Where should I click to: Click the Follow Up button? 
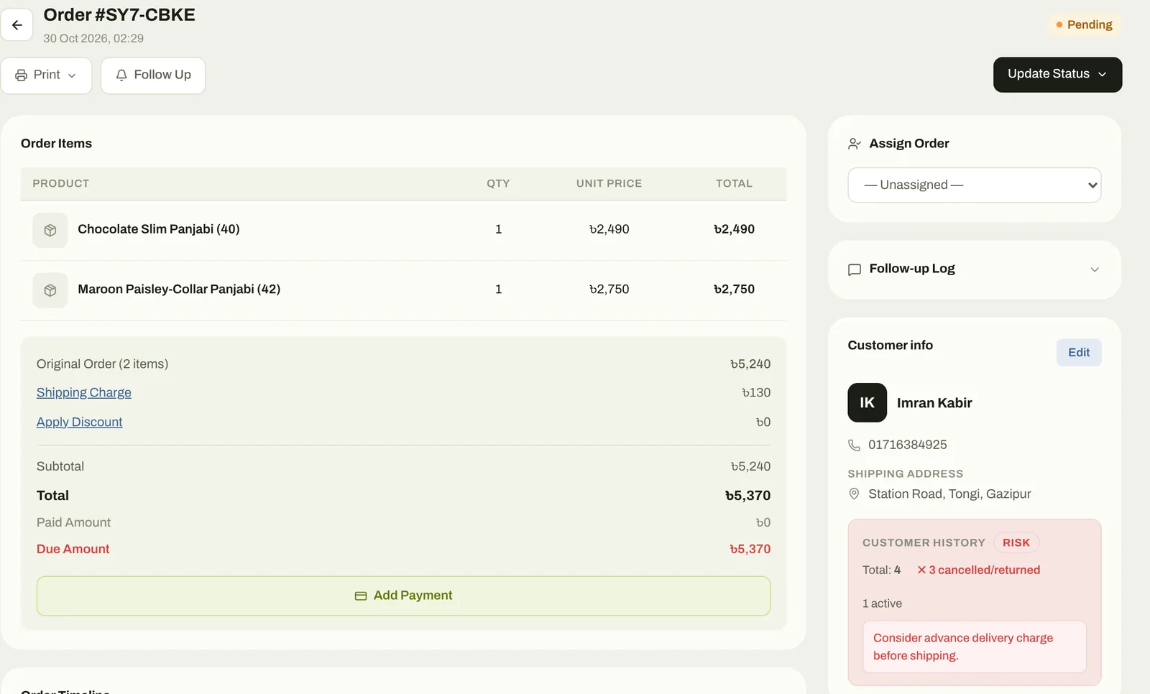pyautogui.click(x=153, y=75)
